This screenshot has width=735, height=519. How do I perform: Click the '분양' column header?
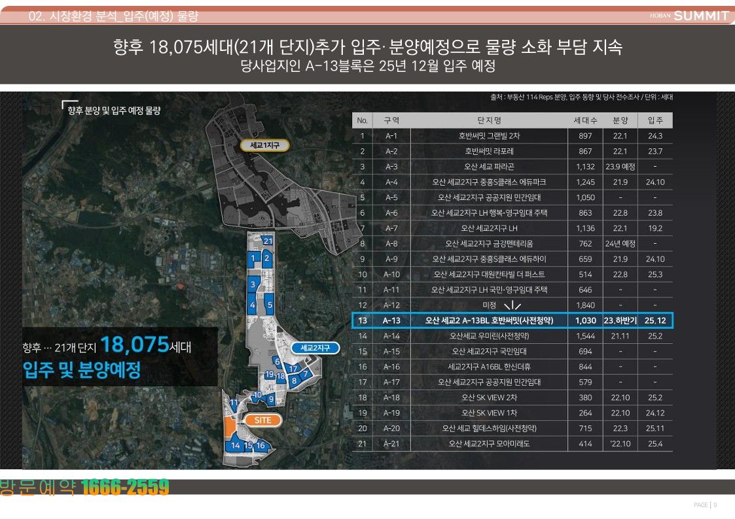[620, 120]
